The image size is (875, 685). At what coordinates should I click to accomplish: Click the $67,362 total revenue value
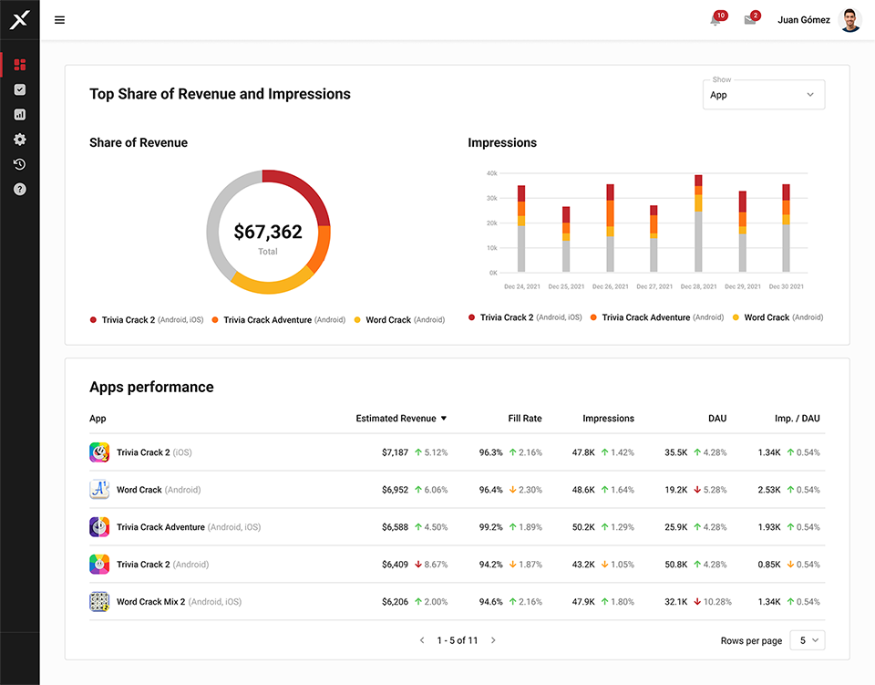coord(268,232)
